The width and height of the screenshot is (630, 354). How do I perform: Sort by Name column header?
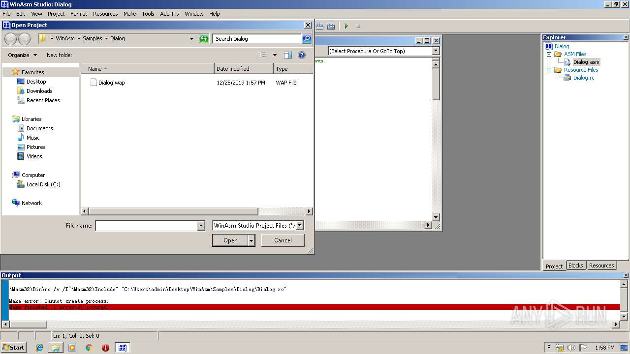[x=148, y=69]
